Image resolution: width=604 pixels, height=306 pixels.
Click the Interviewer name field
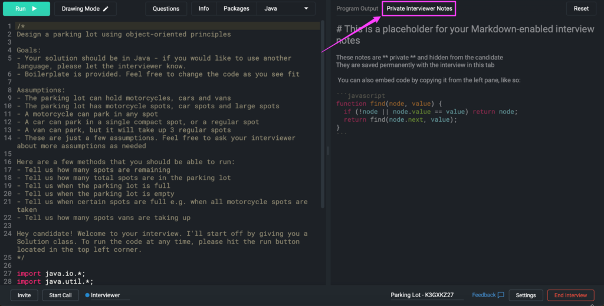[107, 295]
